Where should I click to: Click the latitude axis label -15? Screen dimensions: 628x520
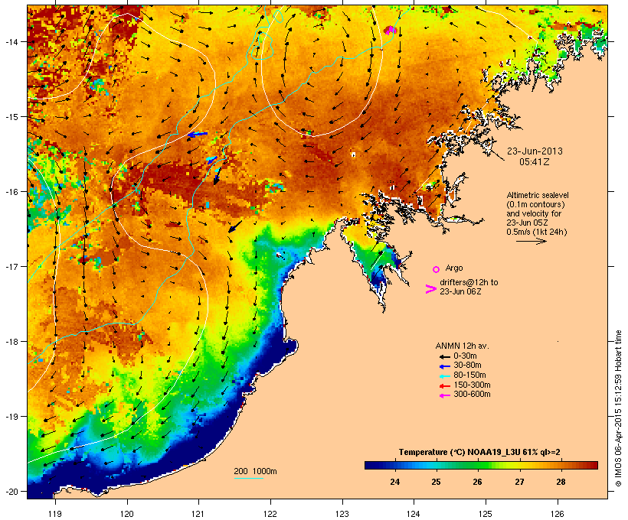click(x=11, y=117)
